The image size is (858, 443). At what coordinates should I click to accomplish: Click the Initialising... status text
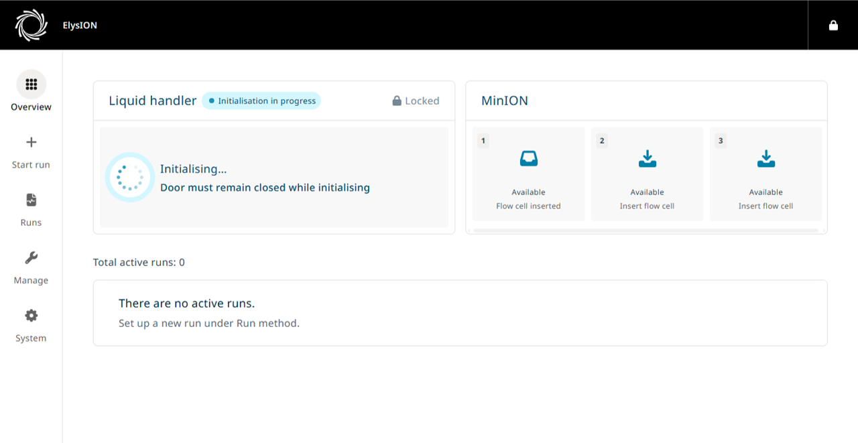pos(193,169)
